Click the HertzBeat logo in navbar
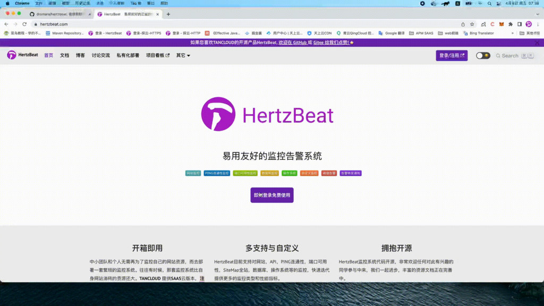The width and height of the screenshot is (544, 306). (22, 55)
